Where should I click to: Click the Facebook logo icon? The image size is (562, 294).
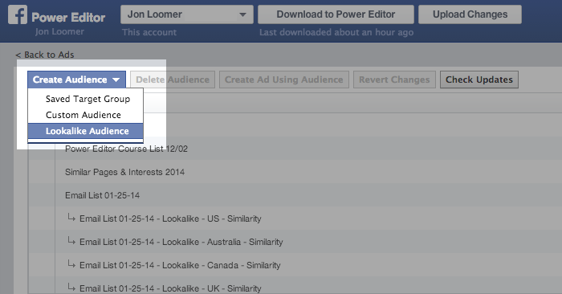coord(18,14)
